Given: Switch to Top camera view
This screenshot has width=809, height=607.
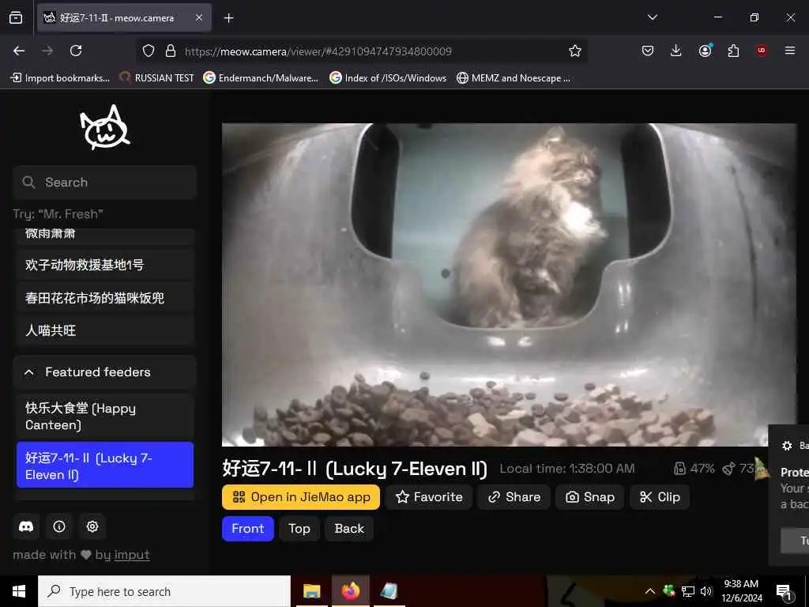Looking at the screenshot, I should [x=299, y=529].
